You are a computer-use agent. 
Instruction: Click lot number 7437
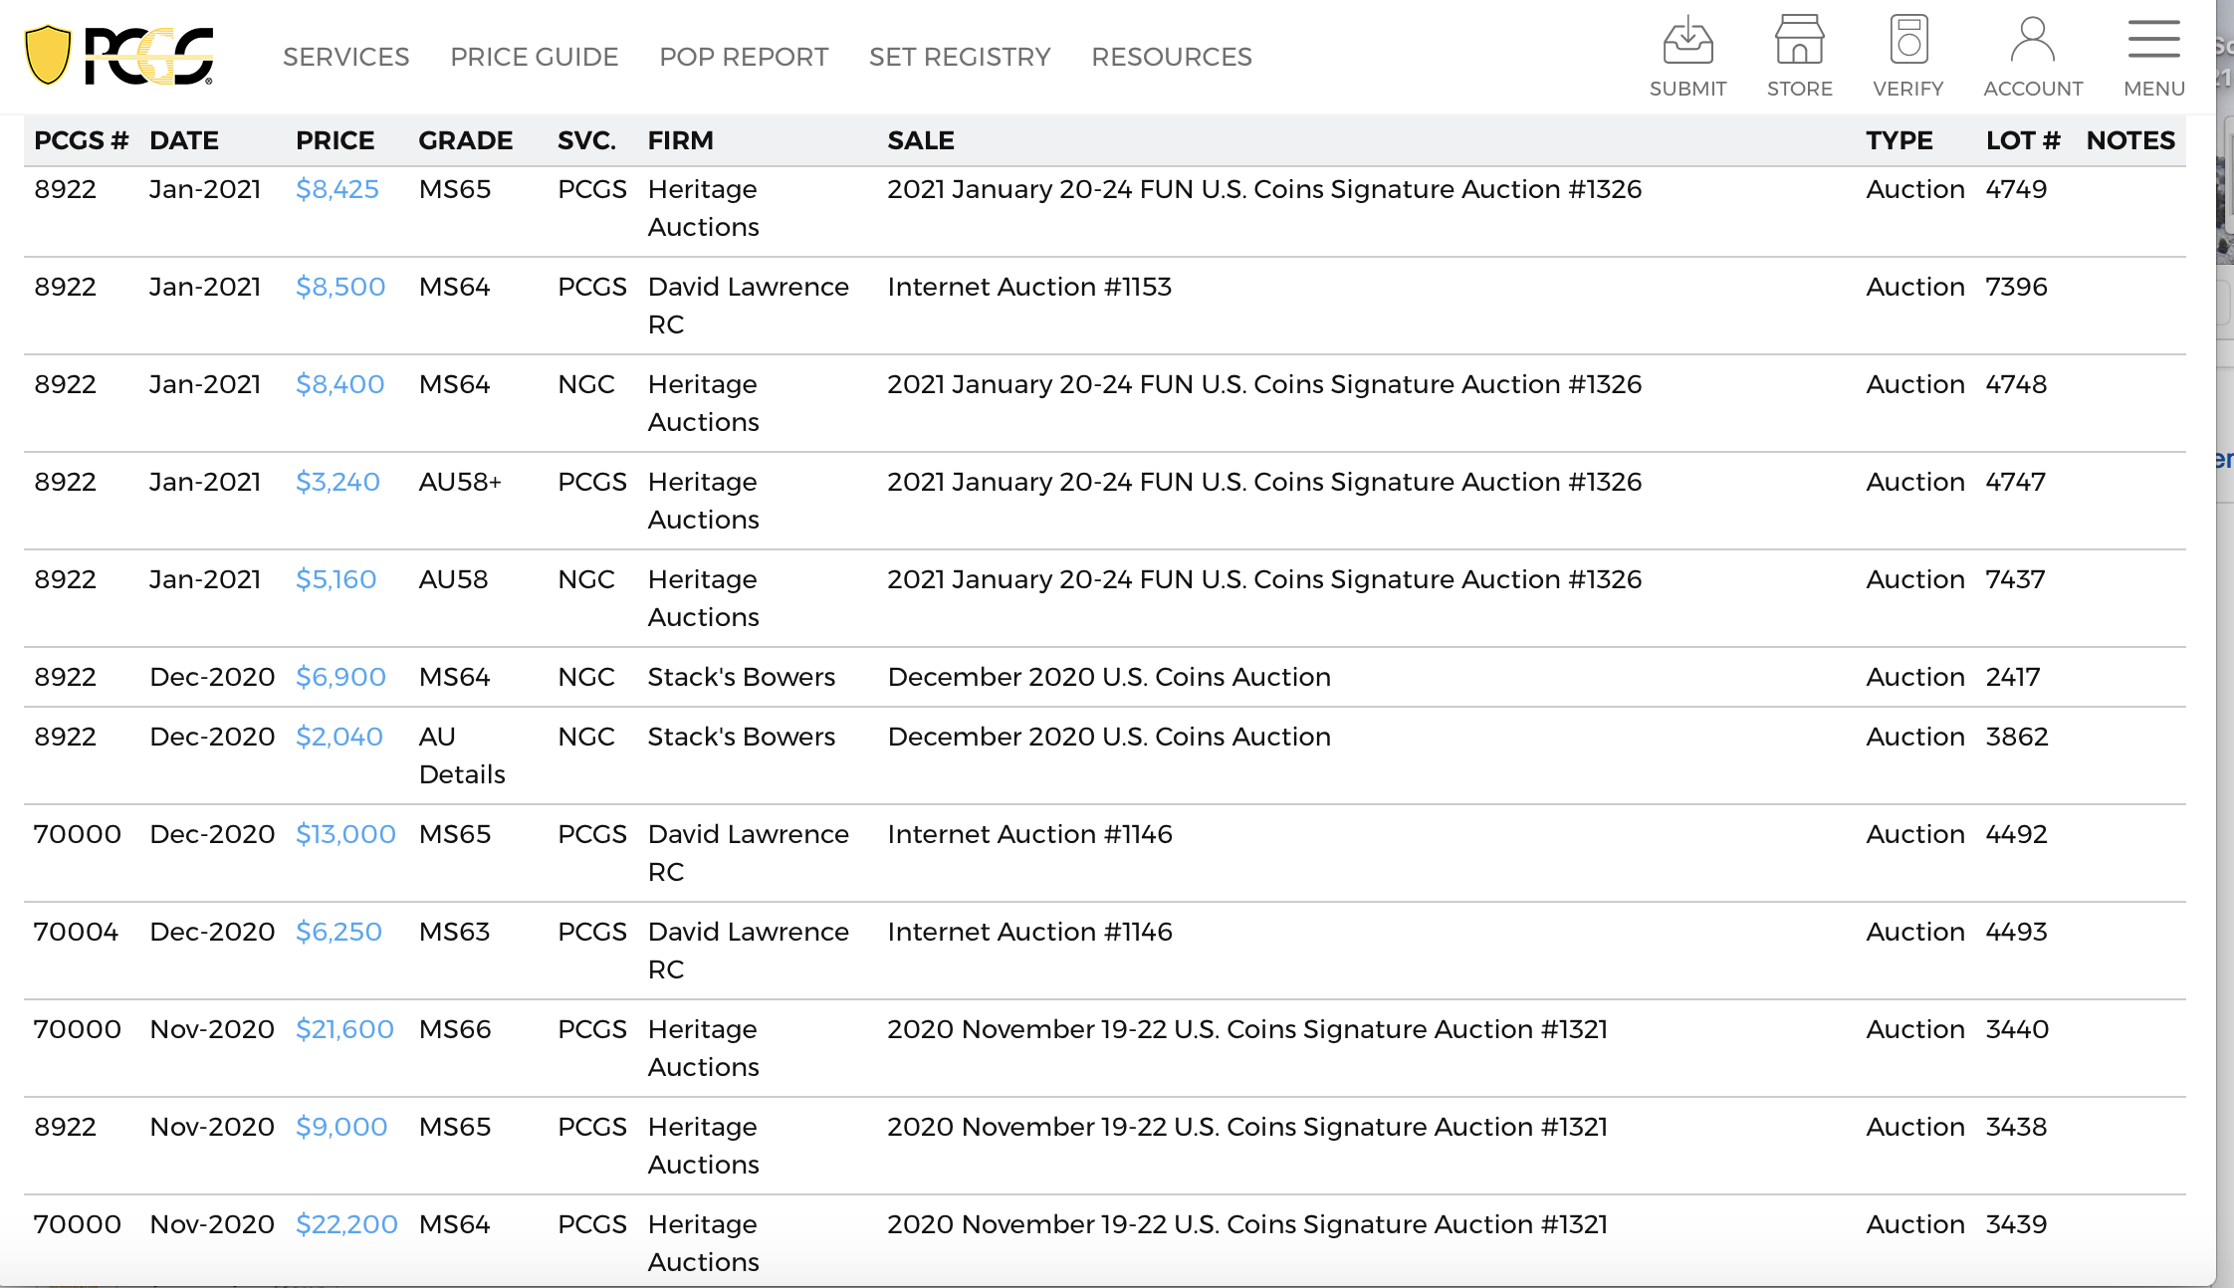tap(2015, 579)
